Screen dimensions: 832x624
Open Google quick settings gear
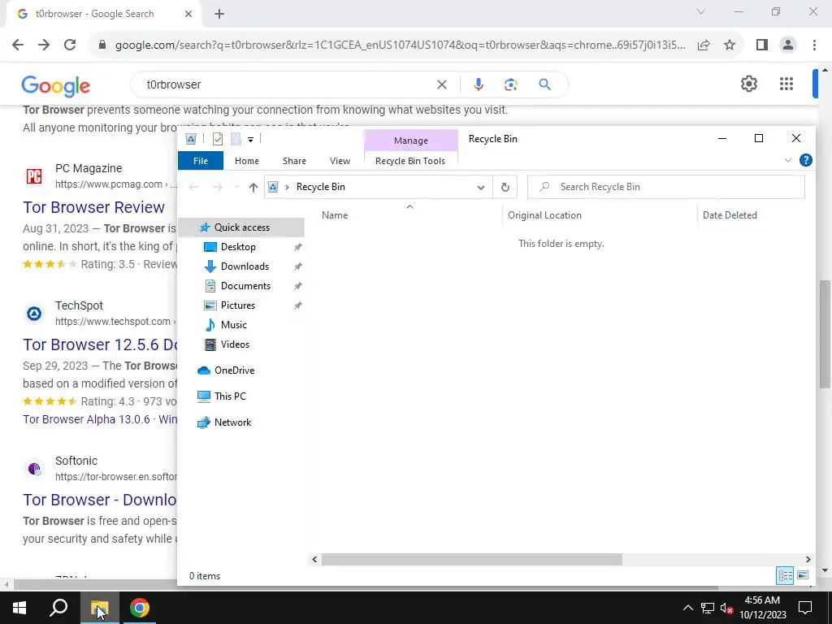748,84
